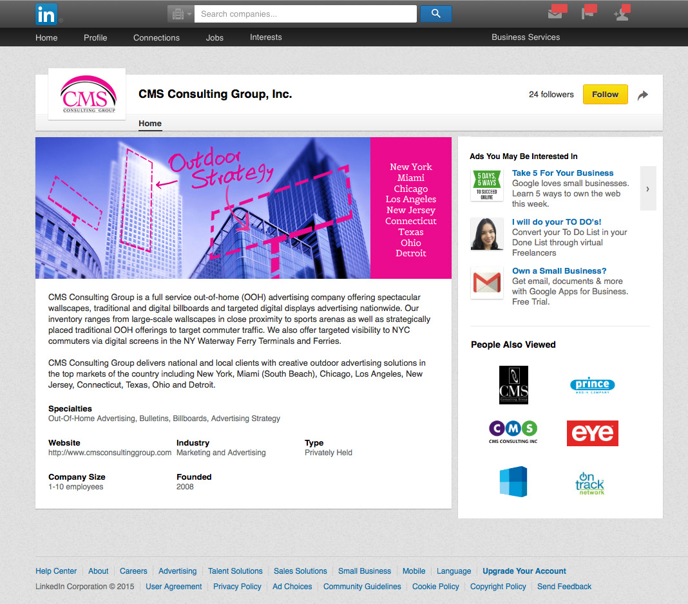Image resolution: width=688 pixels, height=604 pixels.
Task: Open the Advertising footer link
Action: coord(177,571)
